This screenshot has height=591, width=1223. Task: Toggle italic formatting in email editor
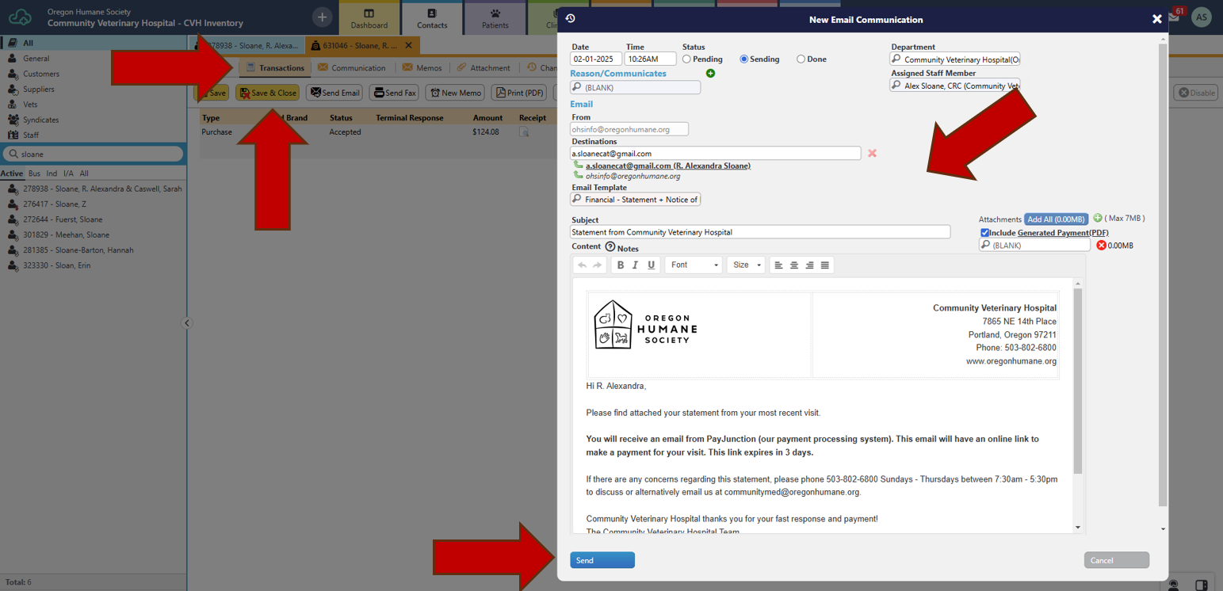636,265
